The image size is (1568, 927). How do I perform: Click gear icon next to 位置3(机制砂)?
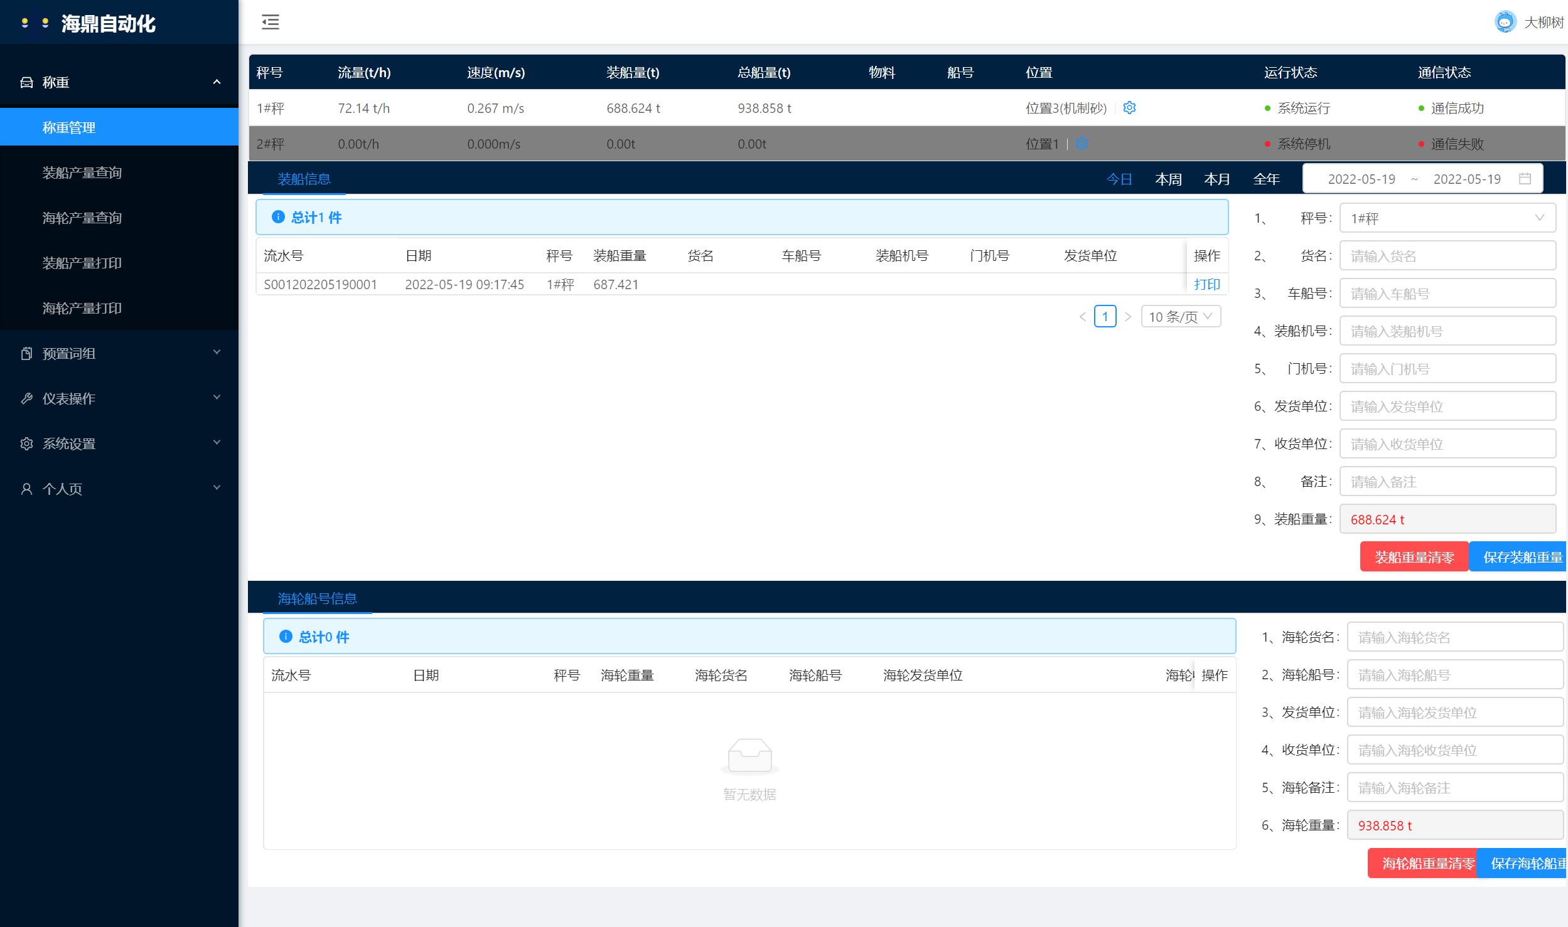click(x=1129, y=108)
